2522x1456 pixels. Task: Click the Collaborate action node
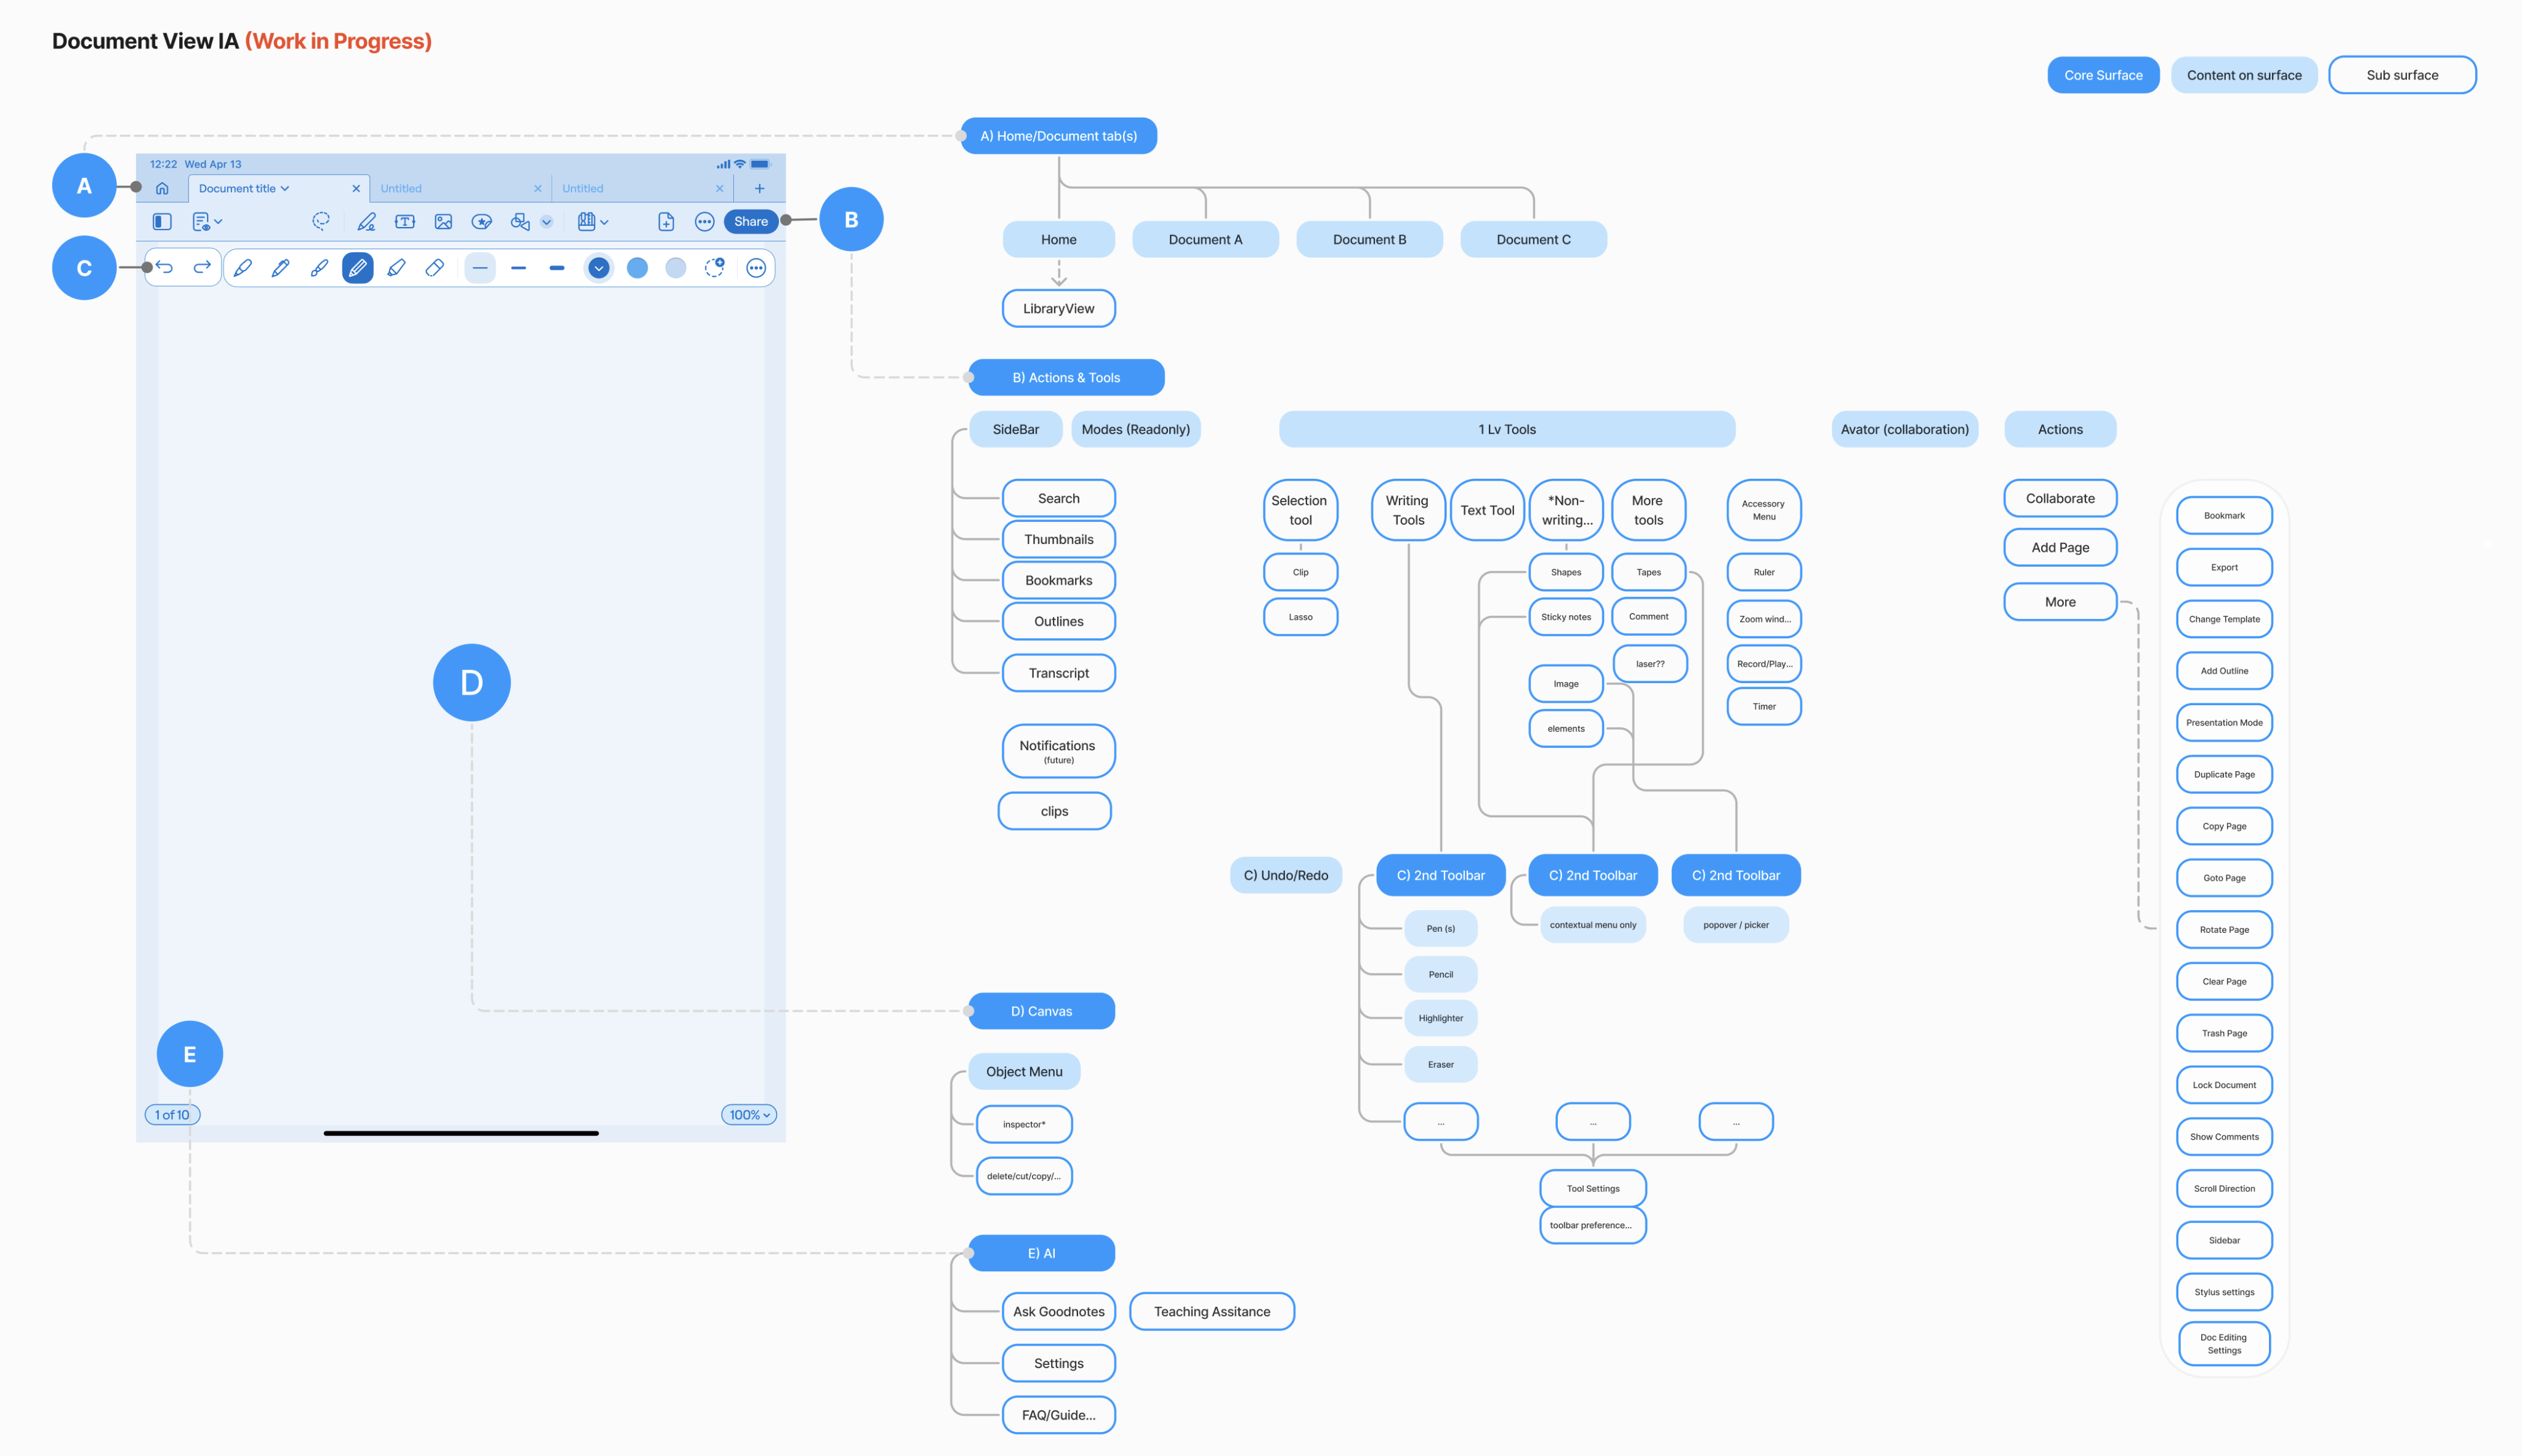click(2060, 499)
